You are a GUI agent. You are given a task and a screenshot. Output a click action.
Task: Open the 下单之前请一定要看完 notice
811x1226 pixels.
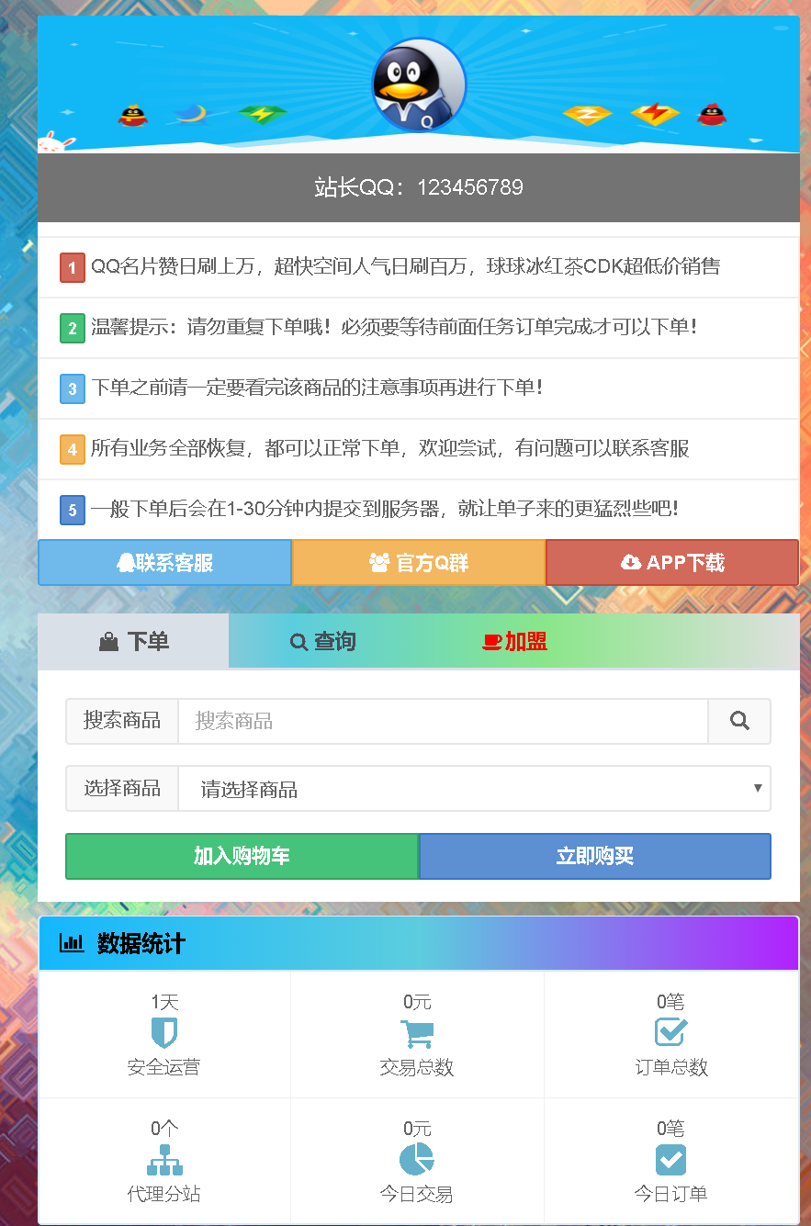tap(419, 388)
